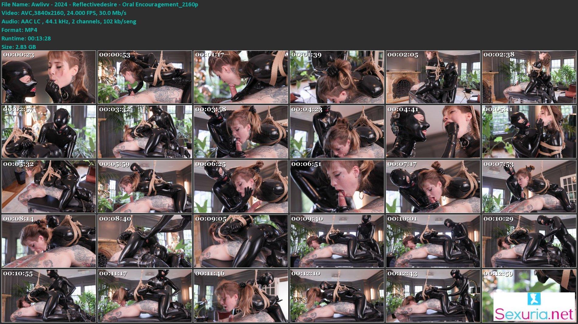Select the frame timestamped 00:04:23
The width and height of the screenshot is (578, 324).
click(x=337, y=132)
